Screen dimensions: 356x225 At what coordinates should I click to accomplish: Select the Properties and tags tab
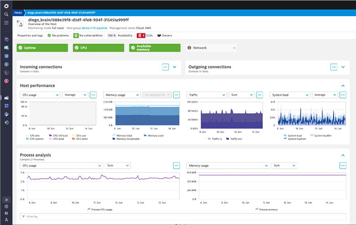click(30, 35)
